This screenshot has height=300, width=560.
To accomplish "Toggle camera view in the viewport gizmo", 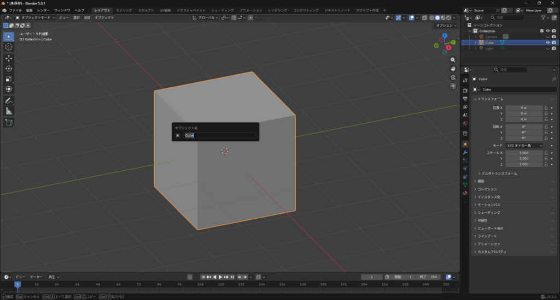I will point(453,77).
